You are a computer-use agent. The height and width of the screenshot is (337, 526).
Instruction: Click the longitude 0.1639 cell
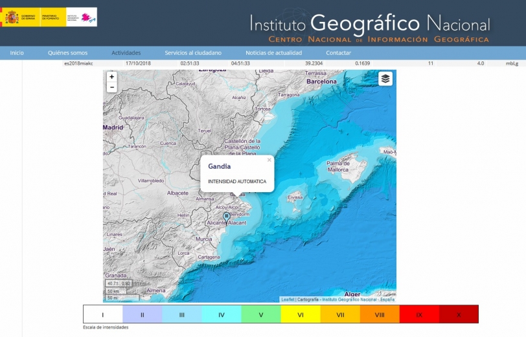coord(363,63)
